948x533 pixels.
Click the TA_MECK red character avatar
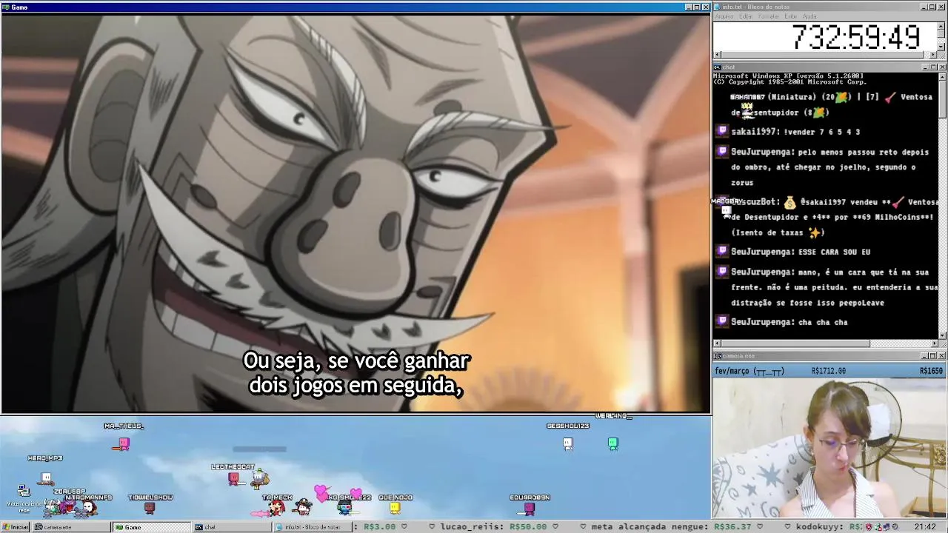pyautogui.click(x=276, y=508)
